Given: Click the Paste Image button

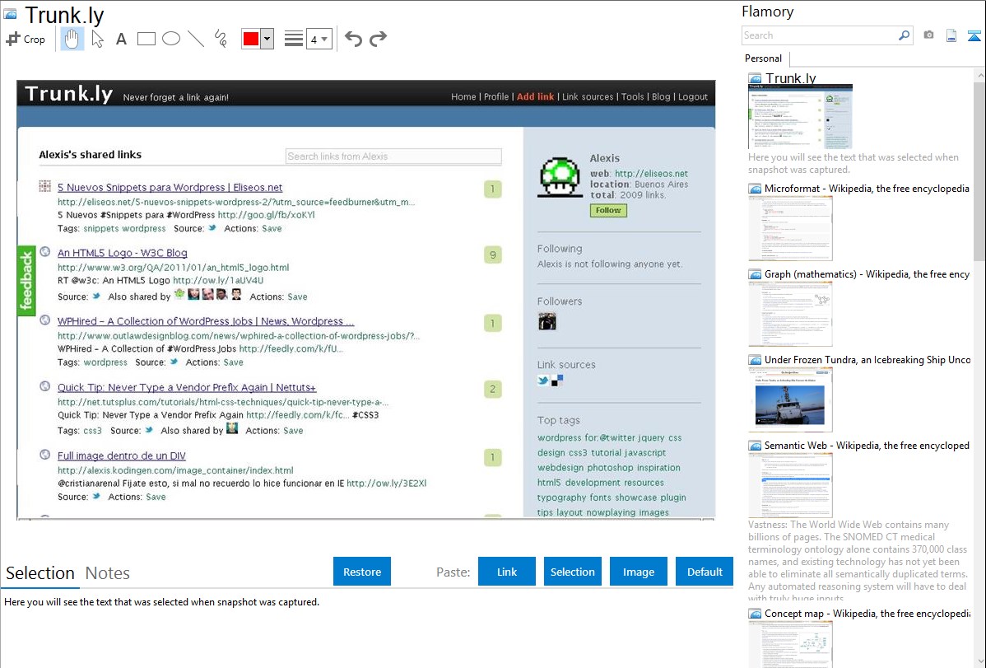Looking at the screenshot, I should [639, 572].
